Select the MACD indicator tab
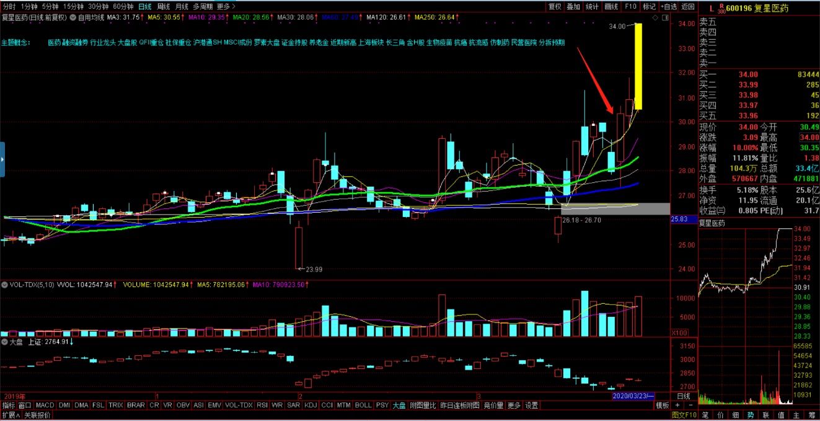The image size is (820, 421). tap(44, 405)
